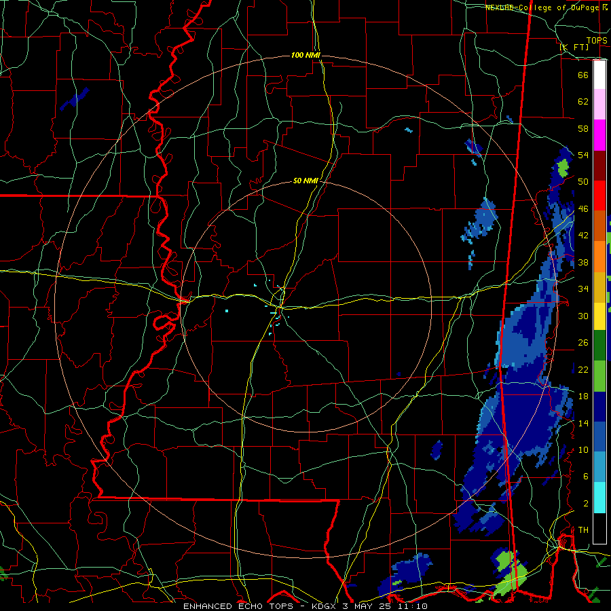Click the legend value "26"
Image resolution: width=611 pixels, height=611 pixels.
(x=583, y=343)
